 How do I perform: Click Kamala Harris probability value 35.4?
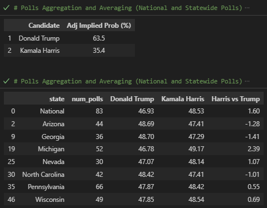[99, 51]
